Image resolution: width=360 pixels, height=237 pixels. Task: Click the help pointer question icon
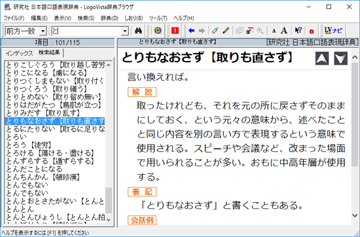(298, 31)
